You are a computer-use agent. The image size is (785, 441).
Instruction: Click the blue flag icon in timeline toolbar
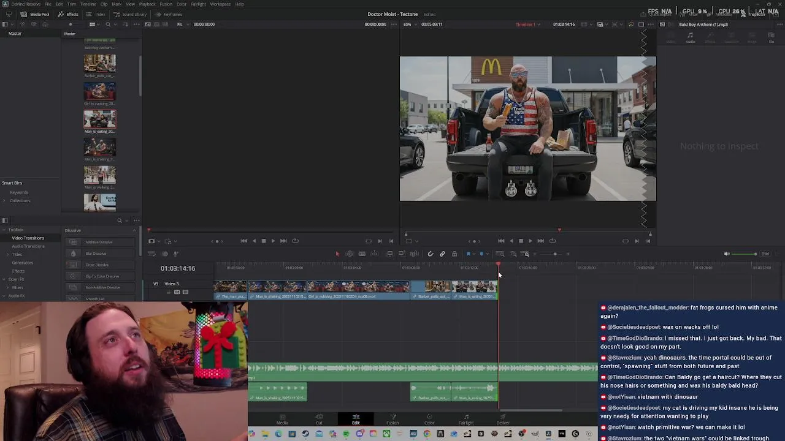coord(468,254)
